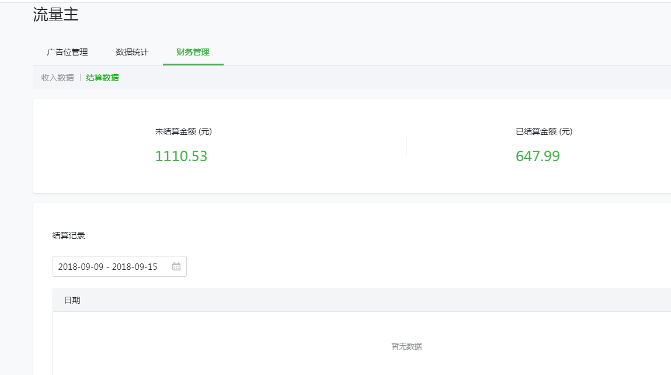Click the end date 2018-09-15
The height and width of the screenshot is (375, 671).
coord(134,267)
